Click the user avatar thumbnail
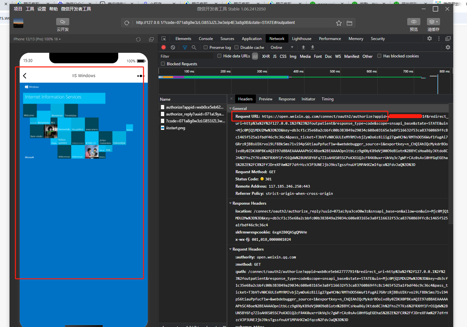 (18, 23)
